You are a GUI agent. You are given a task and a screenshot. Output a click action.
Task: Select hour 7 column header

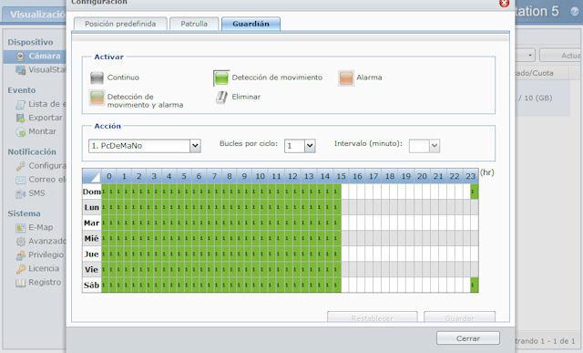click(215, 176)
